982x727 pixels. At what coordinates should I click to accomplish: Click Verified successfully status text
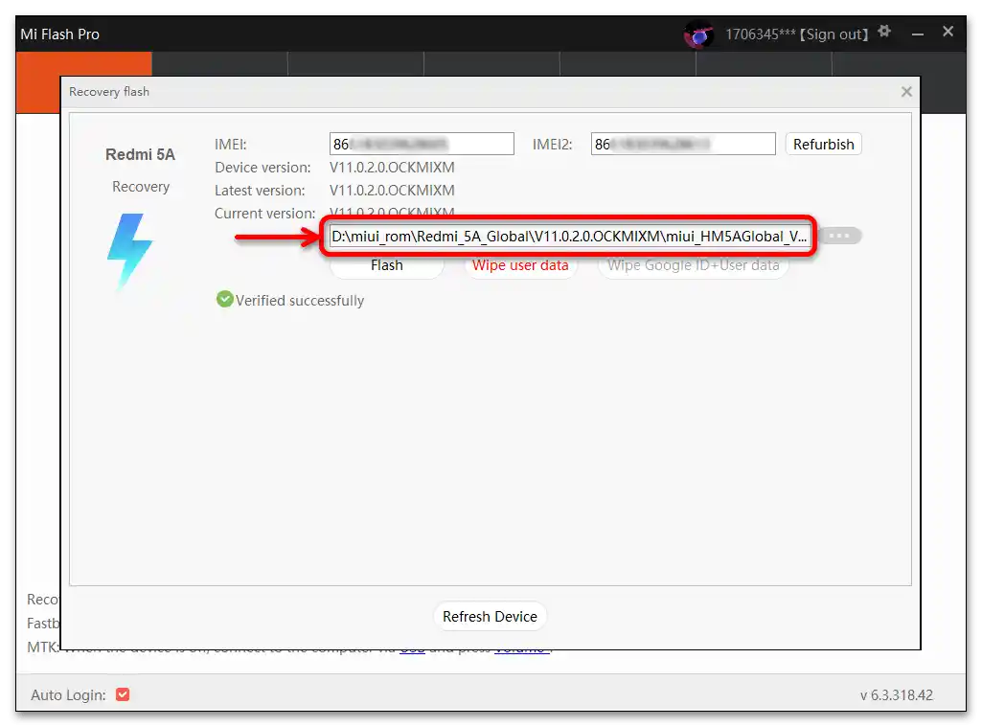pos(299,301)
